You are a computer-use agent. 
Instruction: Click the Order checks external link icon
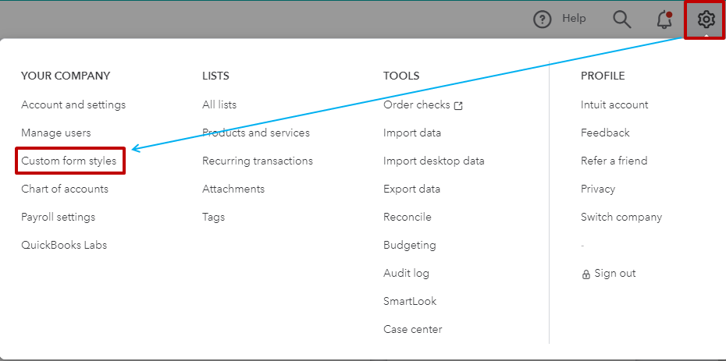pyautogui.click(x=458, y=105)
